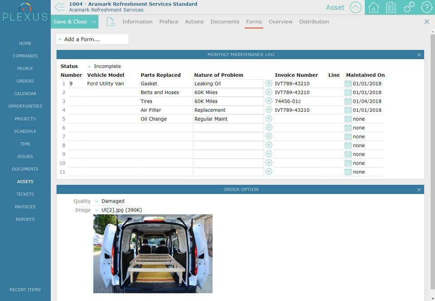Open calendar icon for Air Filter row date
This screenshot has height=301, width=435.
(348, 110)
